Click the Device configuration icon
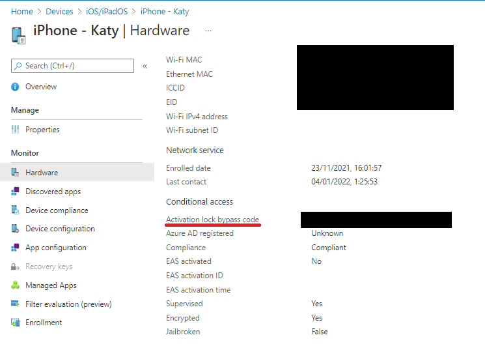The width and height of the screenshot is (485, 346). pos(15,229)
